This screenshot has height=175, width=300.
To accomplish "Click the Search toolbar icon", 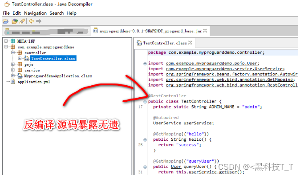I will [22, 21].
